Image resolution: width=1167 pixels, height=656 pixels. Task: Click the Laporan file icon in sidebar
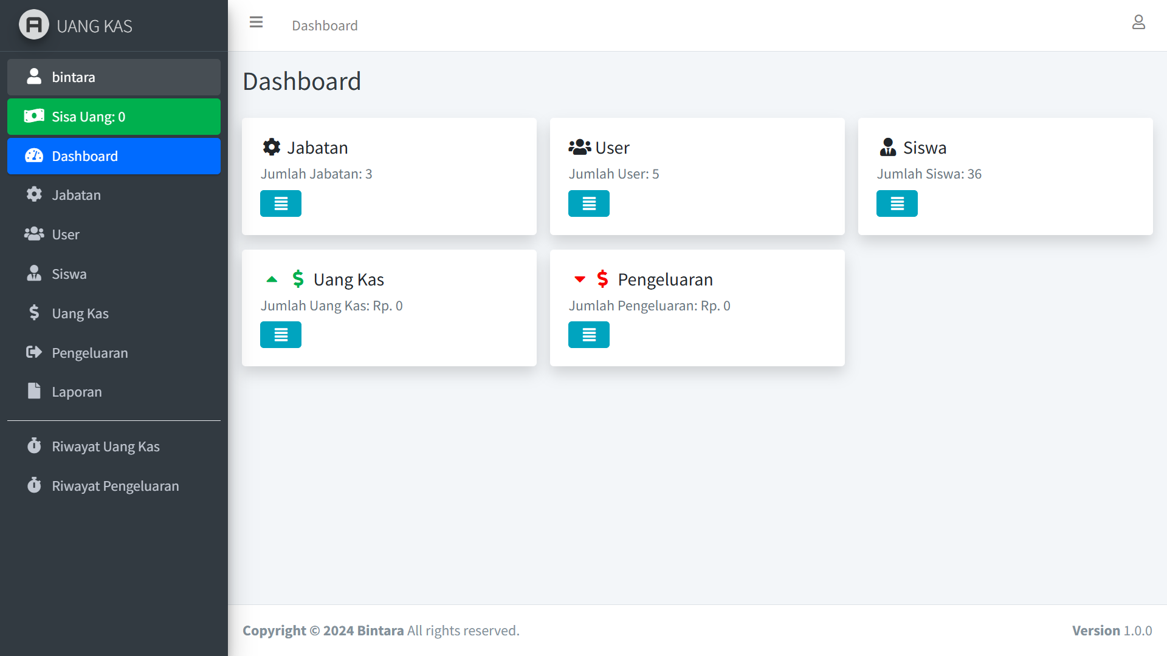pos(34,391)
